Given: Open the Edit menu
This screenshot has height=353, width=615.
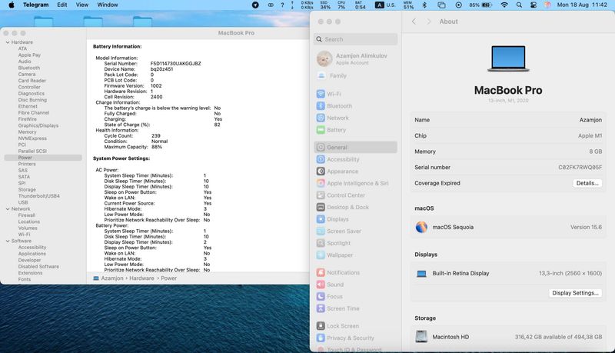Looking at the screenshot, I should click(x=62, y=5).
